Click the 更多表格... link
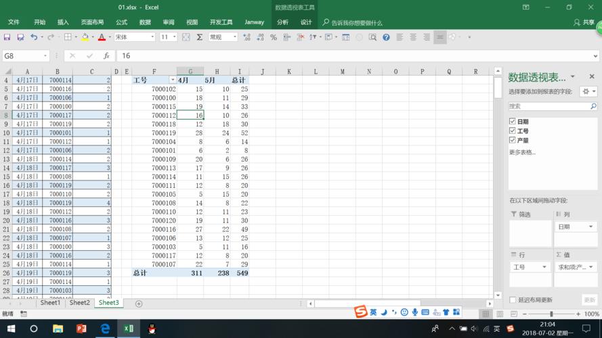 [x=522, y=152]
